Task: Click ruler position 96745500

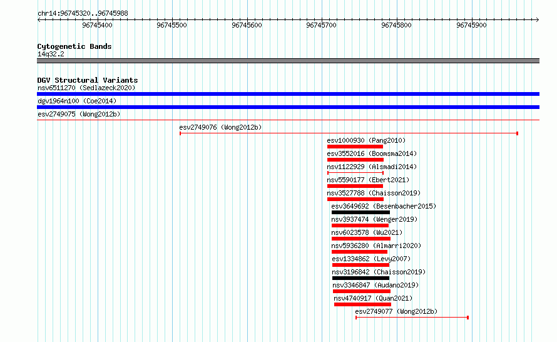Action: pos(171,25)
